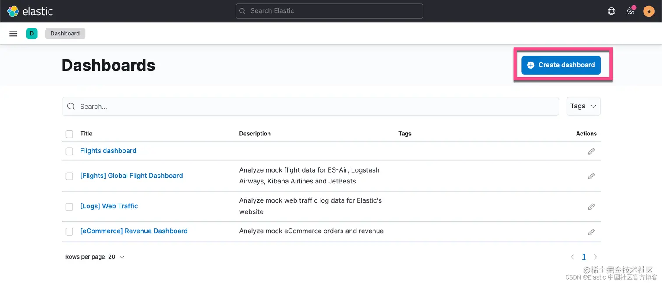Open the help menu icon
662x283 pixels.
pos(611,11)
